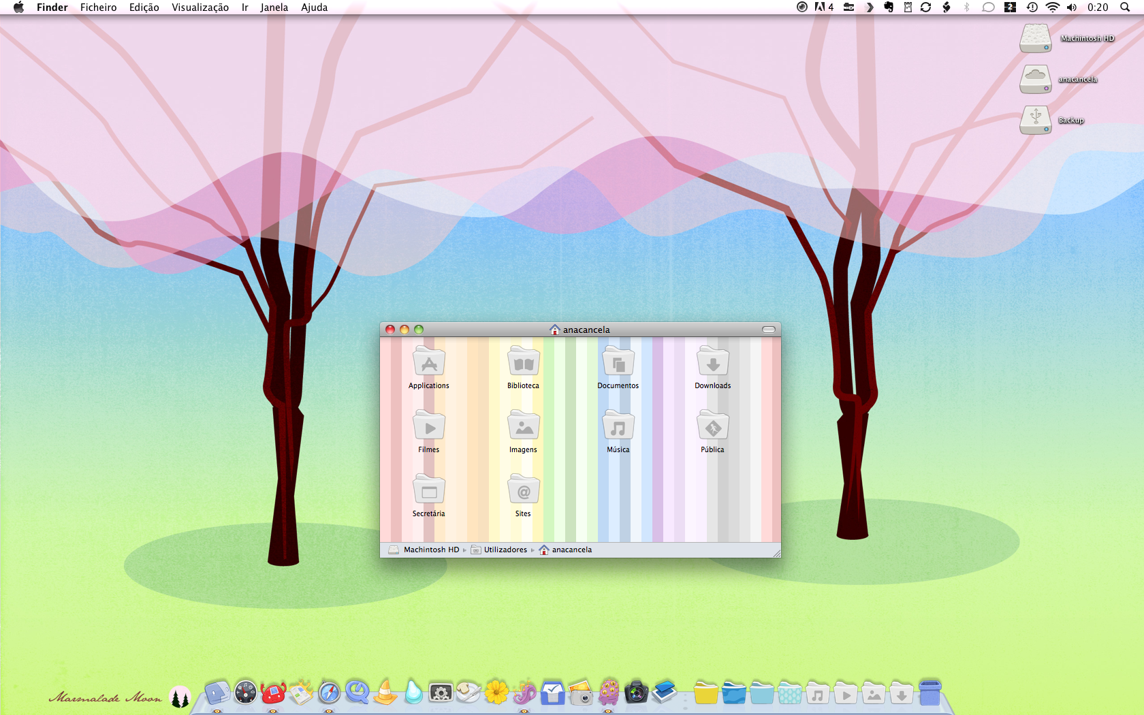1144x715 pixels.
Task: Launch iPhoto from the Dock
Action: click(580, 693)
